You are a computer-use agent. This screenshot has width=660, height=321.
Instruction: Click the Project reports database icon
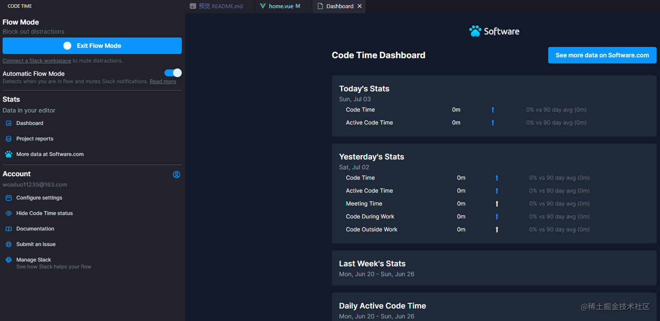pos(9,139)
